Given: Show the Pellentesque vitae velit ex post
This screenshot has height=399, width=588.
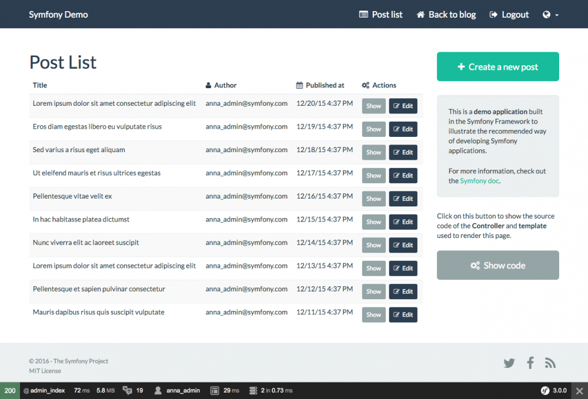Looking at the screenshot, I should pyautogui.click(x=373, y=199).
